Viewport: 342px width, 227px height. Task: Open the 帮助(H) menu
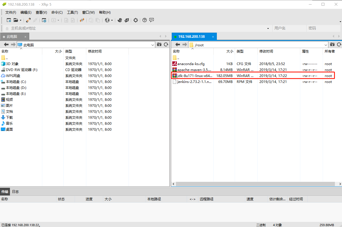pos(105,13)
